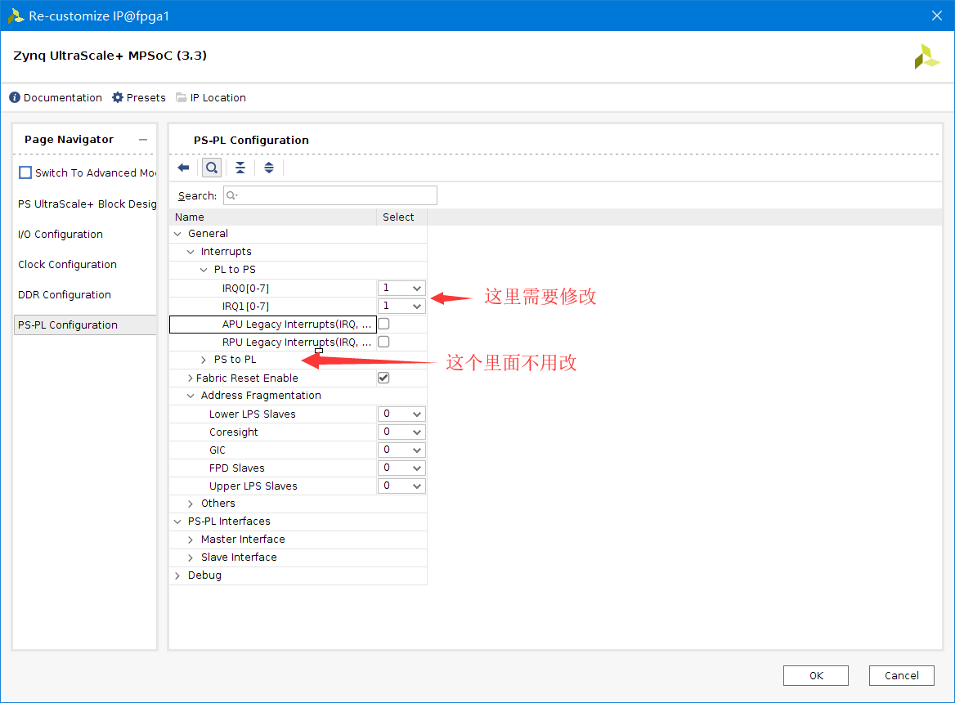Close the Re-customize IP dialog
Image resolution: width=955 pixels, height=703 pixels.
click(x=937, y=16)
